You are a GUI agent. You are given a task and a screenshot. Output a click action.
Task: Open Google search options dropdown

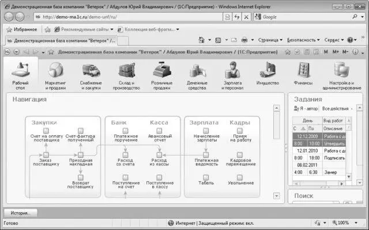point(363,17)
